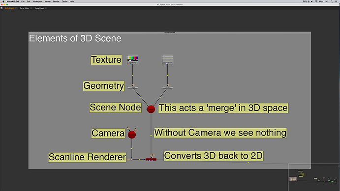Open the Render menu

click(56, 1)
